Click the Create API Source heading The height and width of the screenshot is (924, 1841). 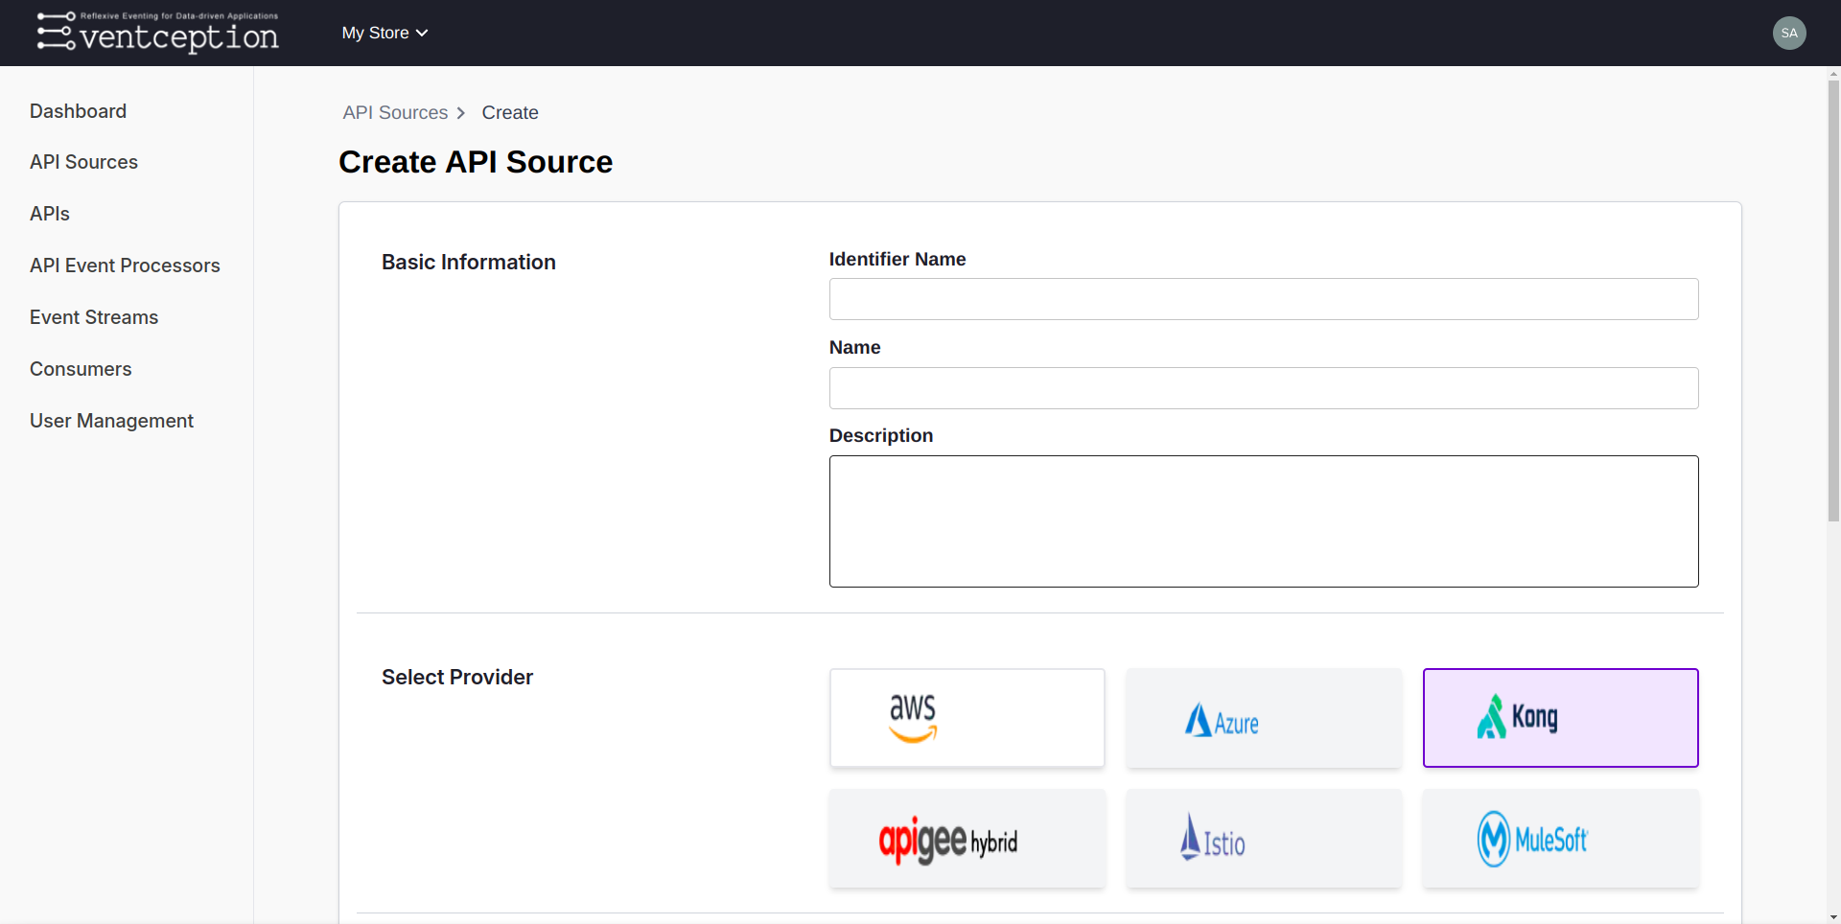click(x=476, y=162)
